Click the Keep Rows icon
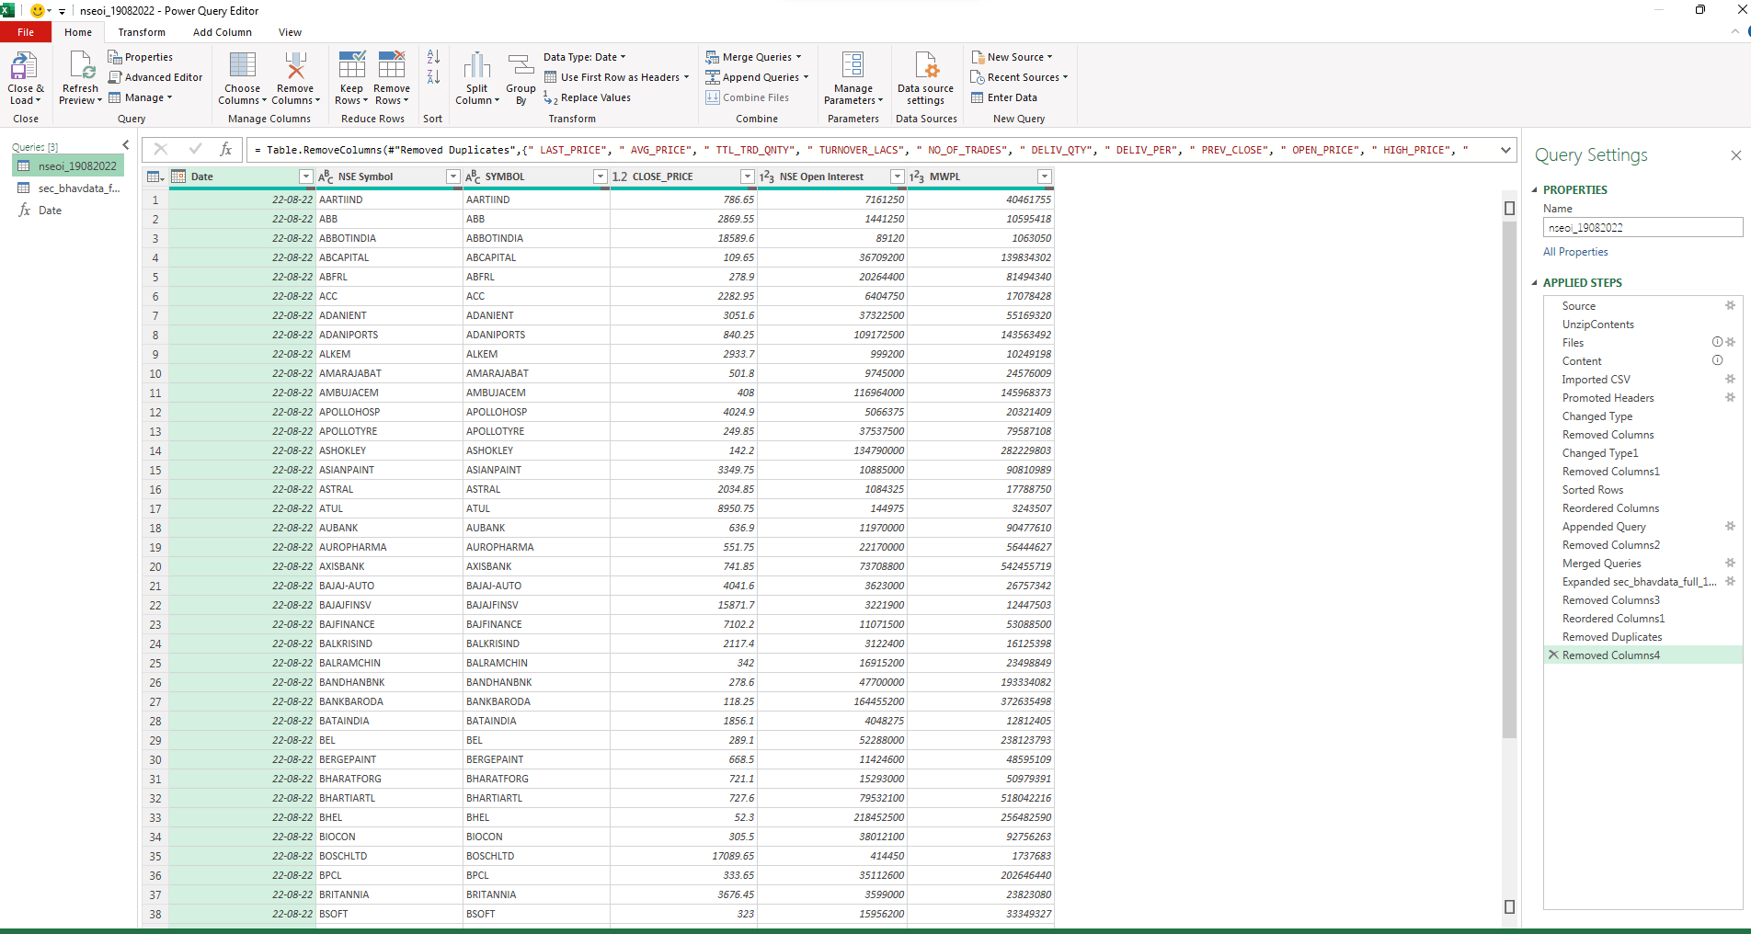1751x934 pixels. point(351,66)
